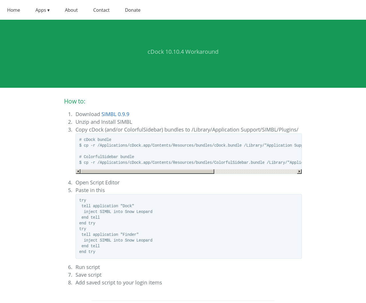366x303 pixels.
Task: Click the 'tell application "Finder"' line
Action: [x=110, y=235]
